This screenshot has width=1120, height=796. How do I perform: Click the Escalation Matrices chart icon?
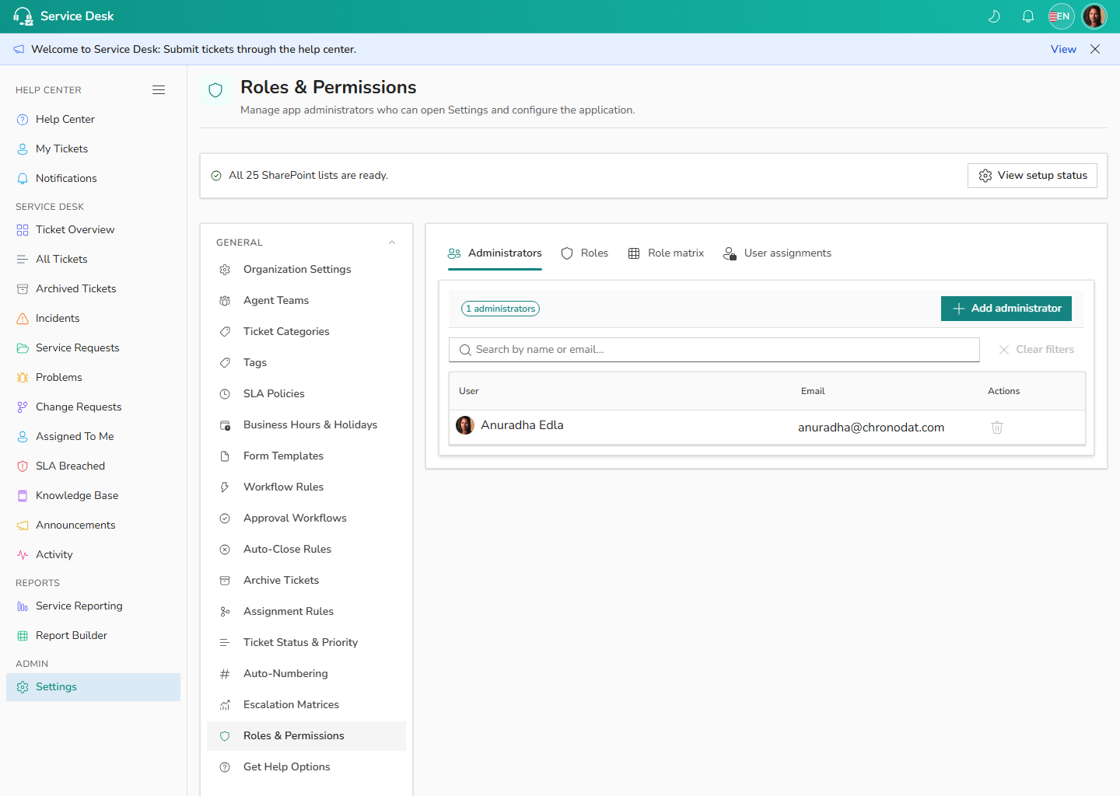[x=225, y=704]
